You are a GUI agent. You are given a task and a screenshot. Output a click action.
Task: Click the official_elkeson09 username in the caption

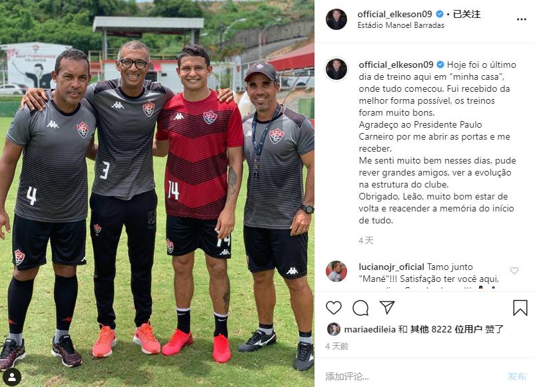[396, 64]
